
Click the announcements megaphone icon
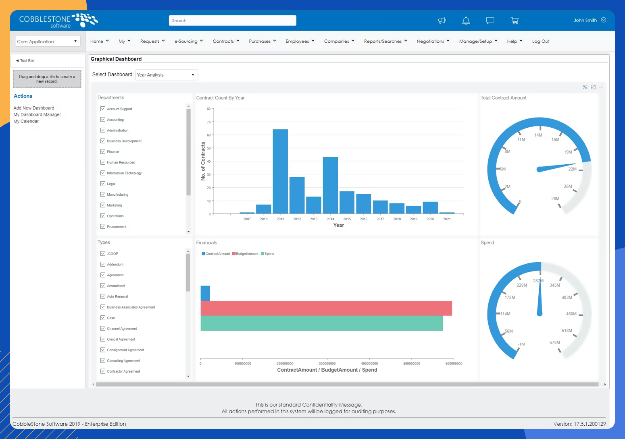coord(442,21)
